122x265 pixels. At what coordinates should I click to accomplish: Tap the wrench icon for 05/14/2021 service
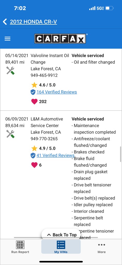[x=11, y=70]
